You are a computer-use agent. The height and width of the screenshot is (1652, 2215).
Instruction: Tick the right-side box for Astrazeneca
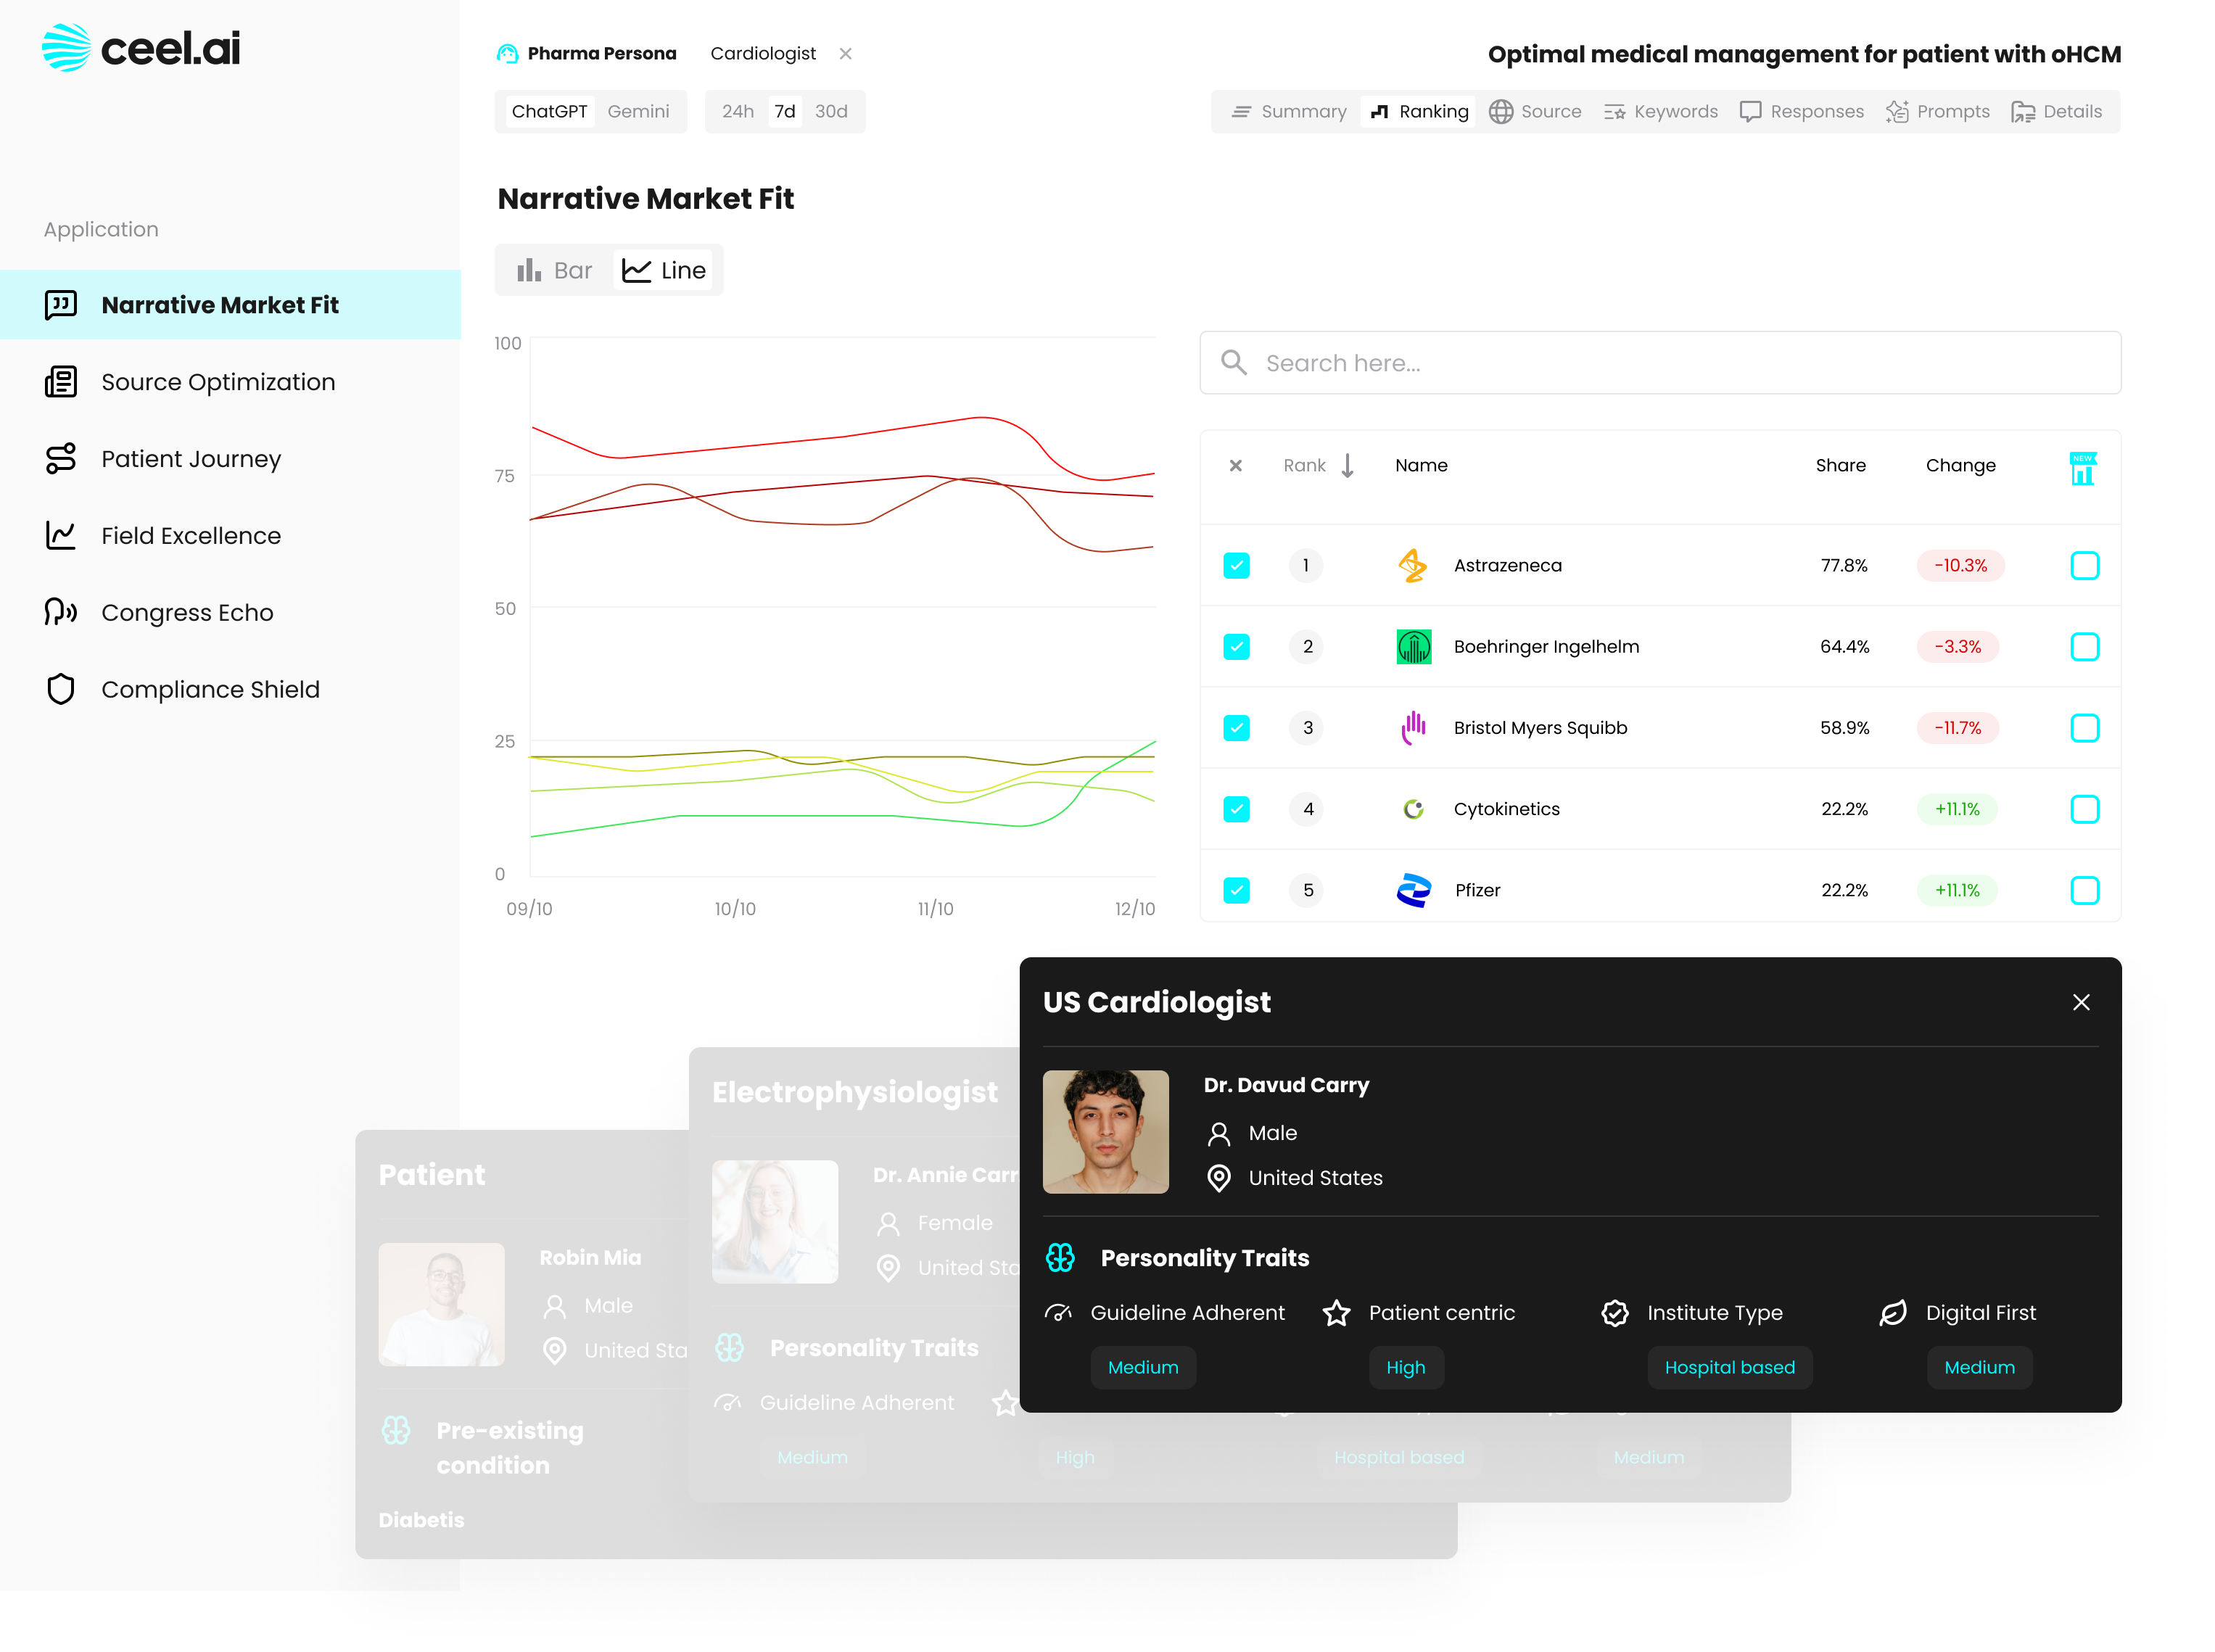[2084, 565]
